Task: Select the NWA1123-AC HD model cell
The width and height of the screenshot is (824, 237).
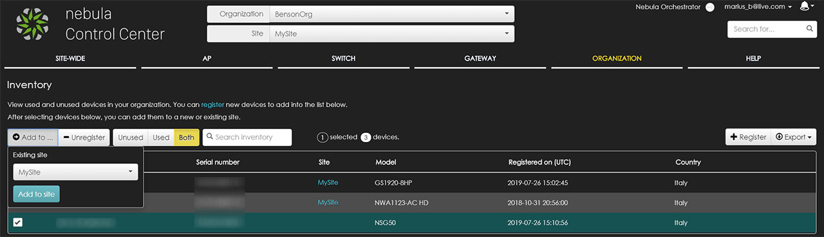Action: (402, 202)
